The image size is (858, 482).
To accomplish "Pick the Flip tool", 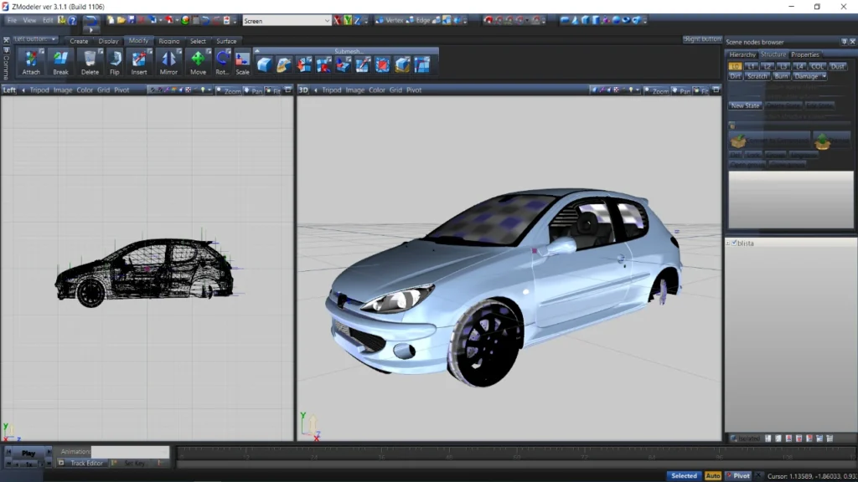I will (116, 60).
